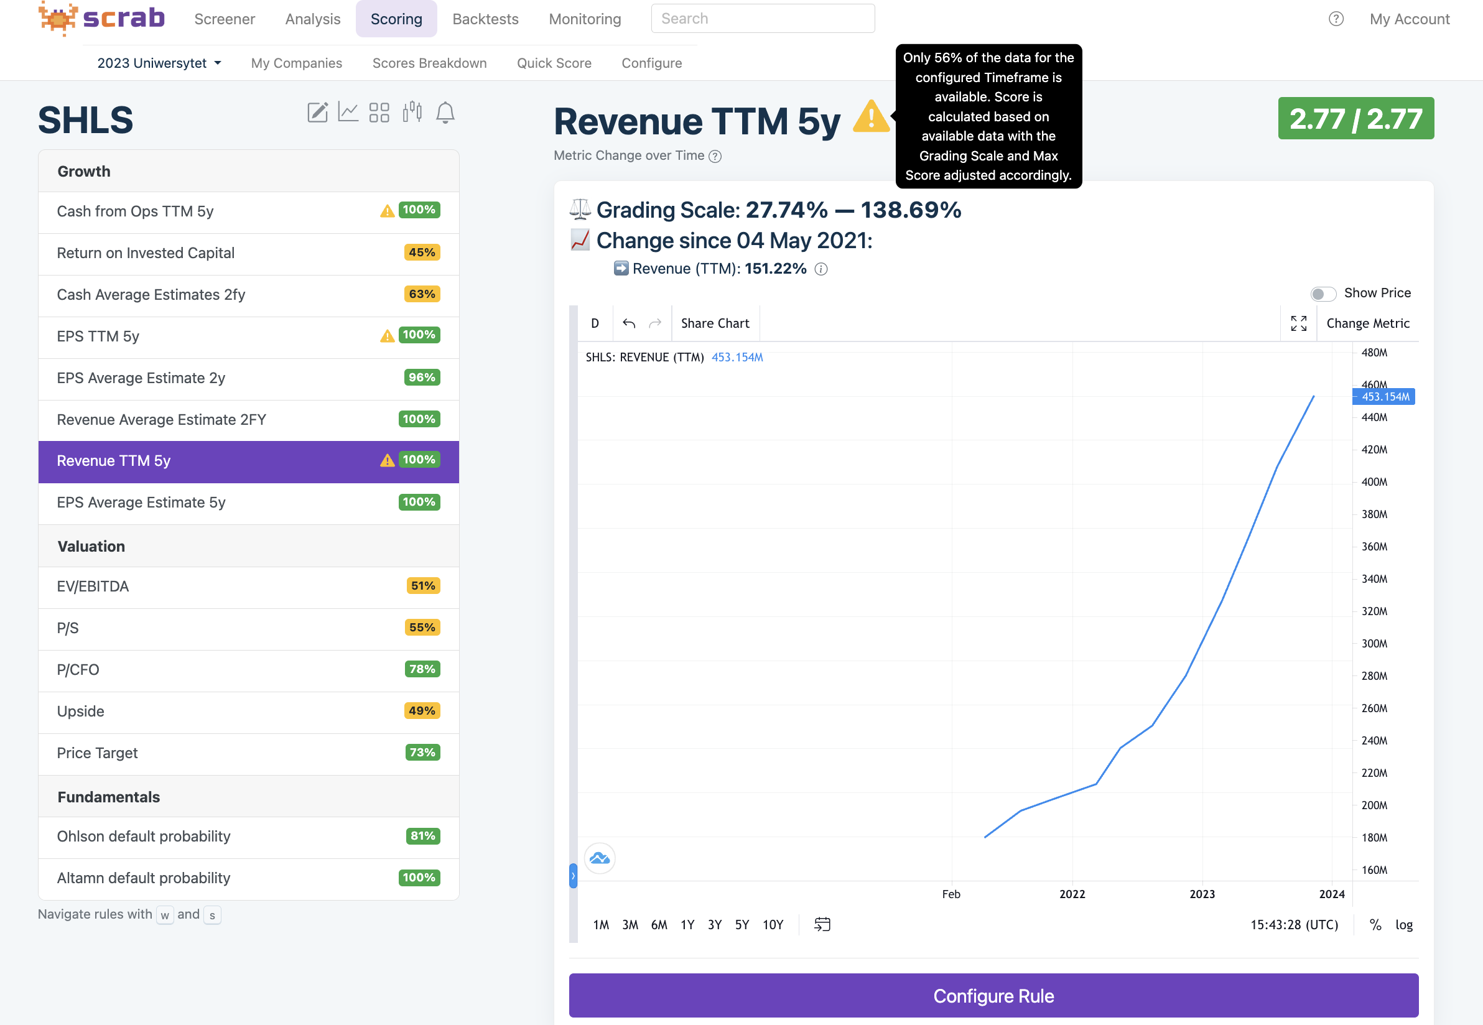Click the Search input field
Screen dimensions: 1483x1025
[x=763, y=19]
